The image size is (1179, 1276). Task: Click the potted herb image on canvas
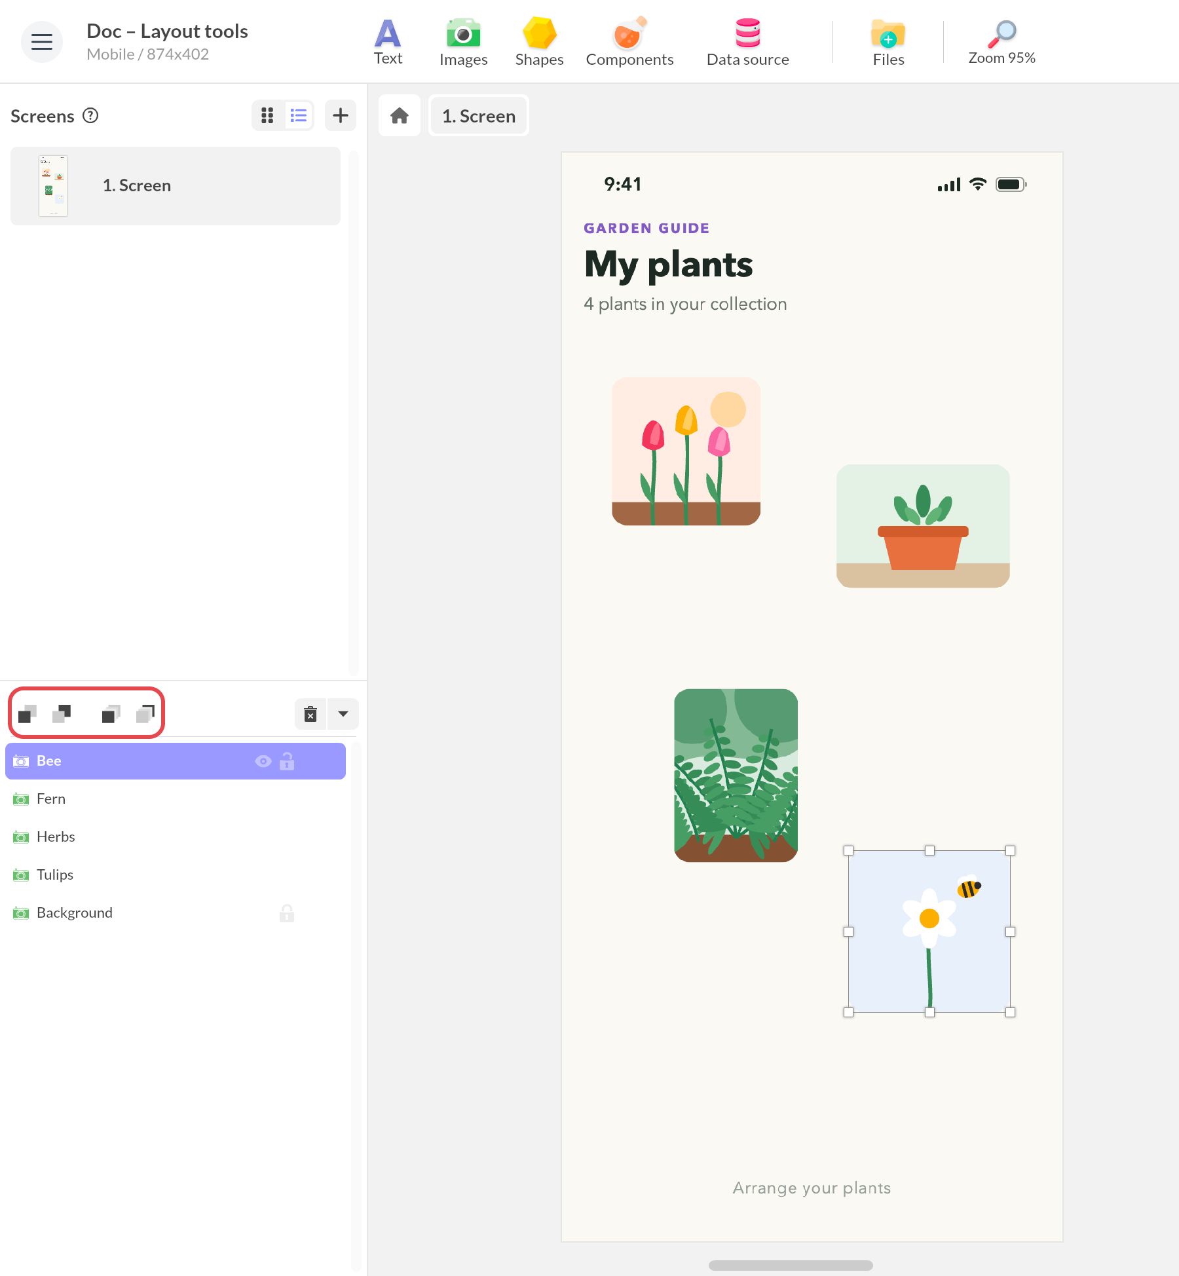(923, 526)
